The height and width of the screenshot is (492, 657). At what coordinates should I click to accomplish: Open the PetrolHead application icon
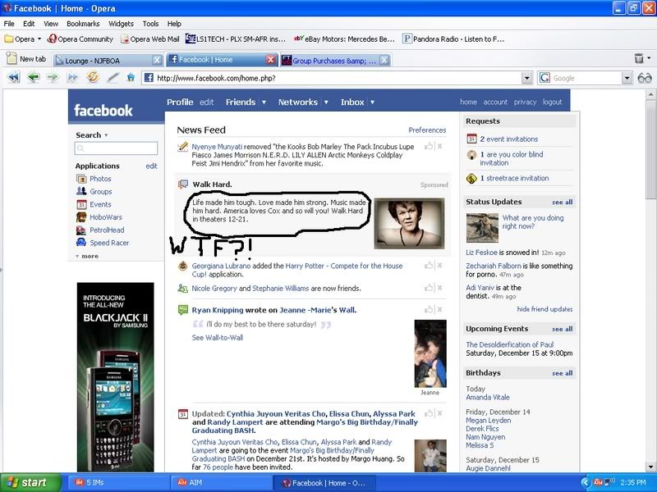click(81, 230)
